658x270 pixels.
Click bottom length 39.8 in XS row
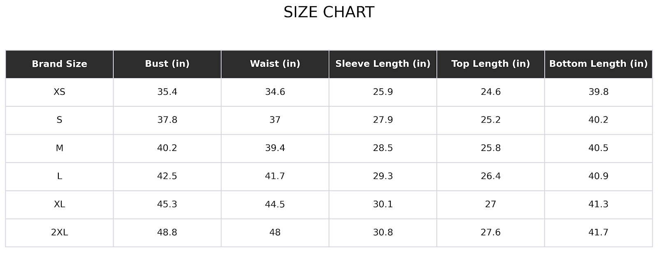[x=598, y=92]
